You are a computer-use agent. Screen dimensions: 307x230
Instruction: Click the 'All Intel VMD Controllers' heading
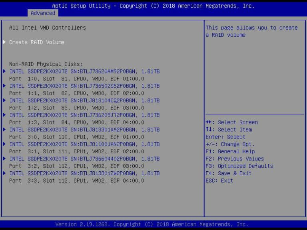click(48, 28)
